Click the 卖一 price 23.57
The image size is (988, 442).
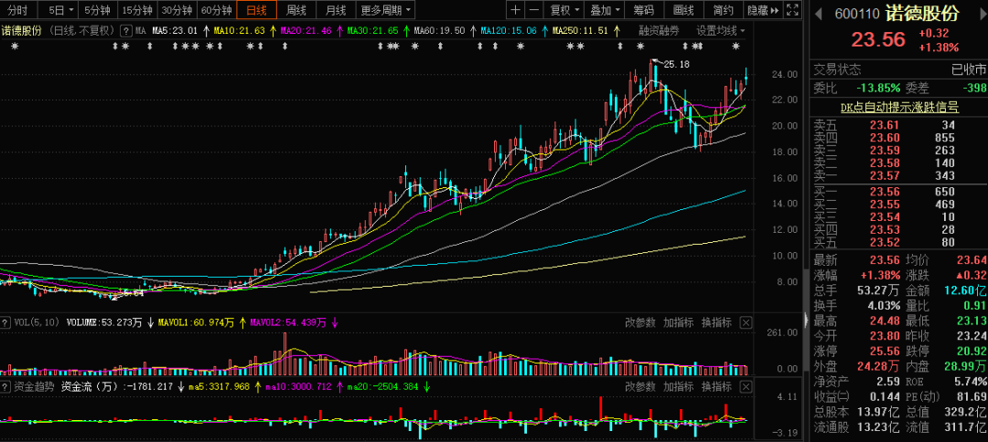(886, 175)
